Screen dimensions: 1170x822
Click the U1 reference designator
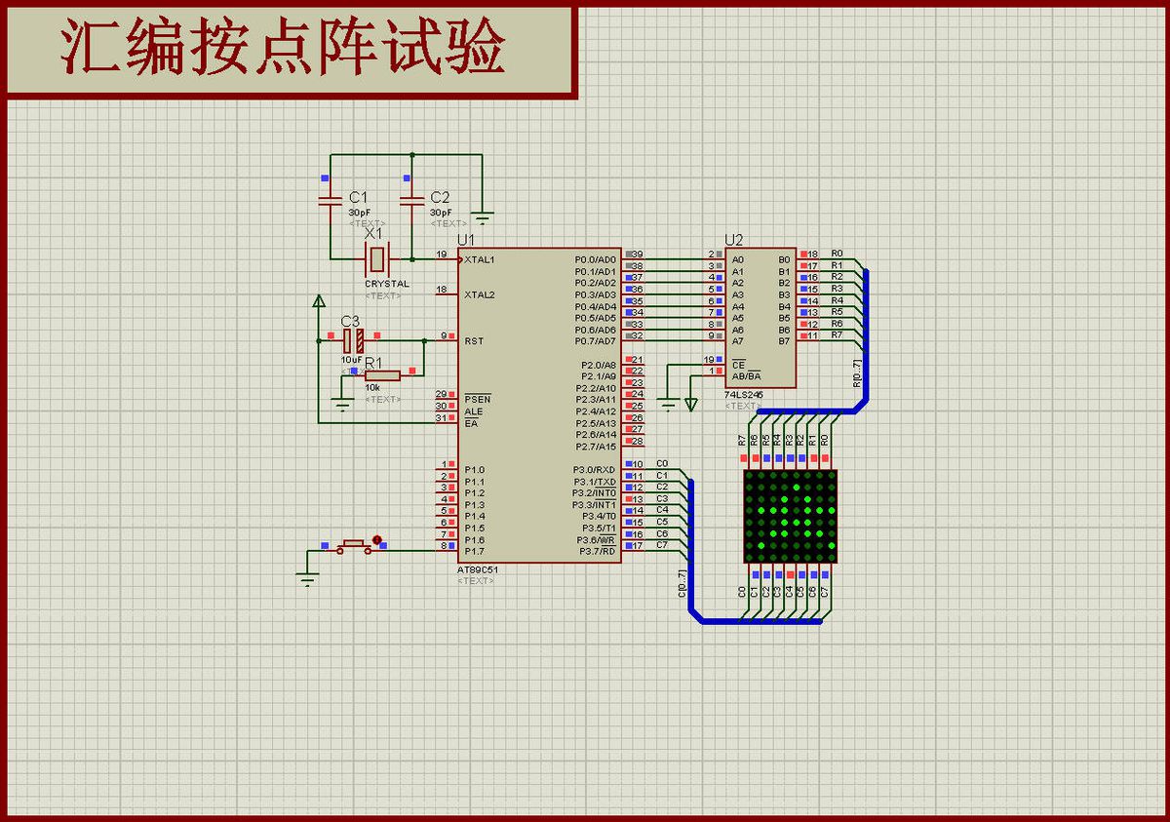click(466, 240)
